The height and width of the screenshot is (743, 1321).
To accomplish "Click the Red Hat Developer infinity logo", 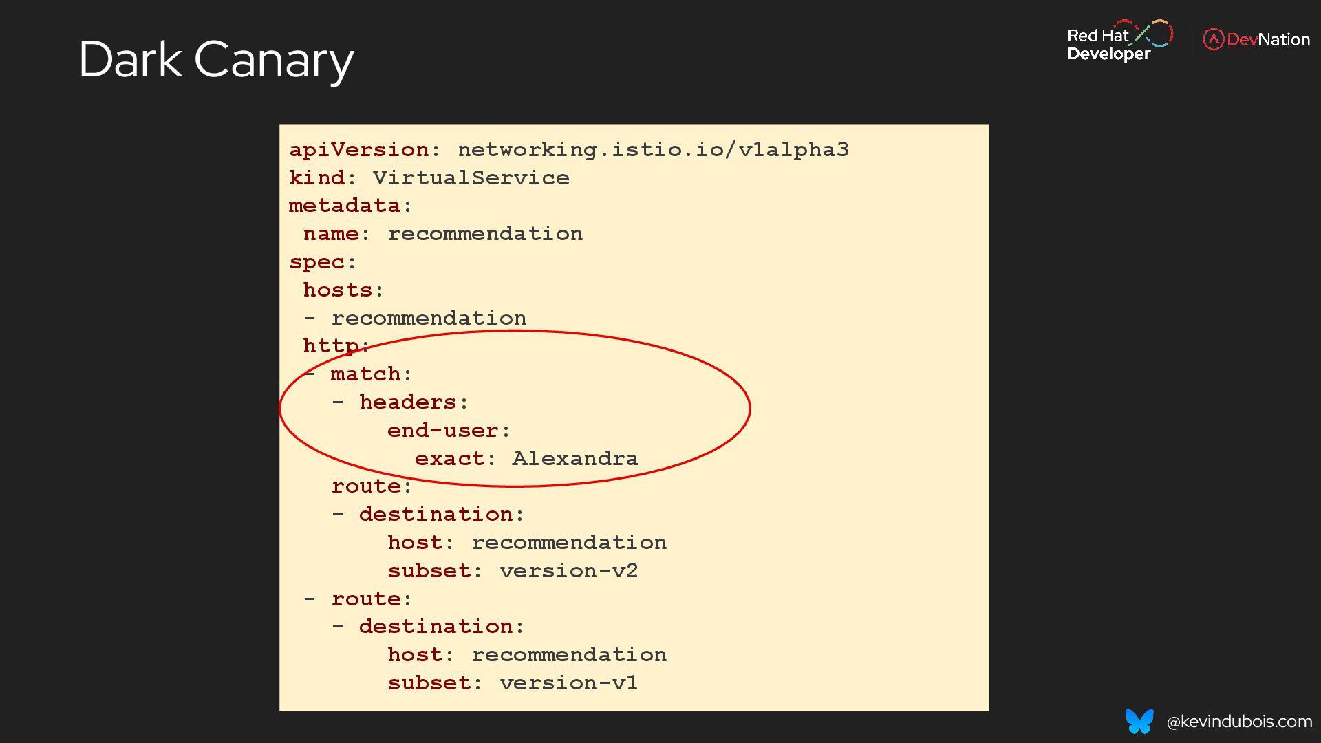I will point(1154,33).
